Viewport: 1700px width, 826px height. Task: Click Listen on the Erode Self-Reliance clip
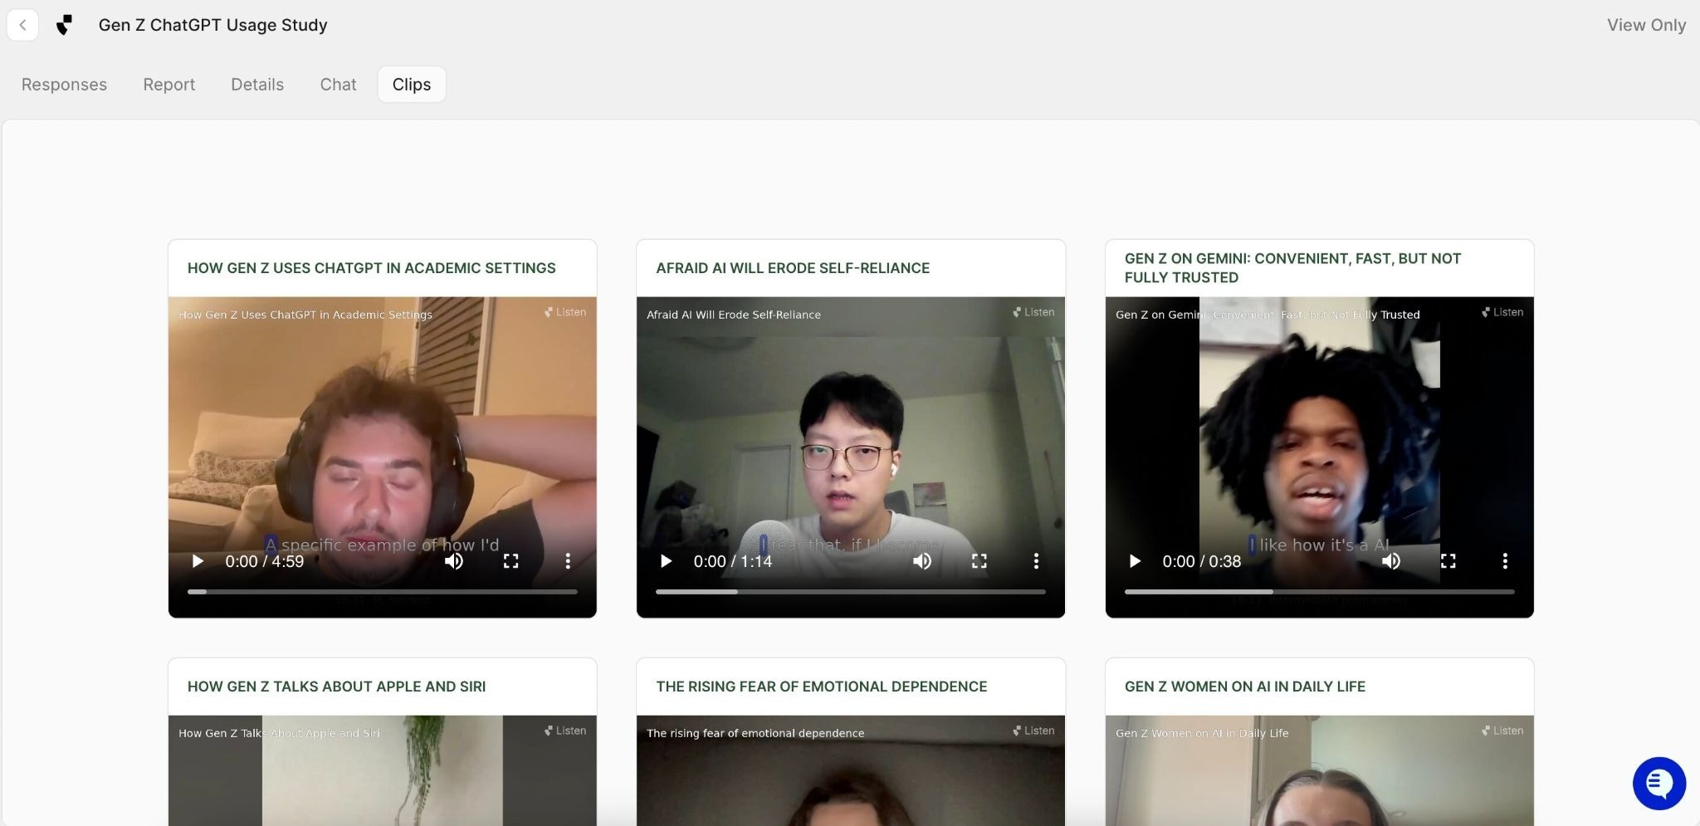[1033, 312]
